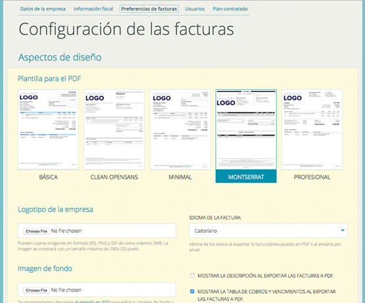Choose a file for the background image
Viewport: 365px width, 303px height.
click(36, 291)
